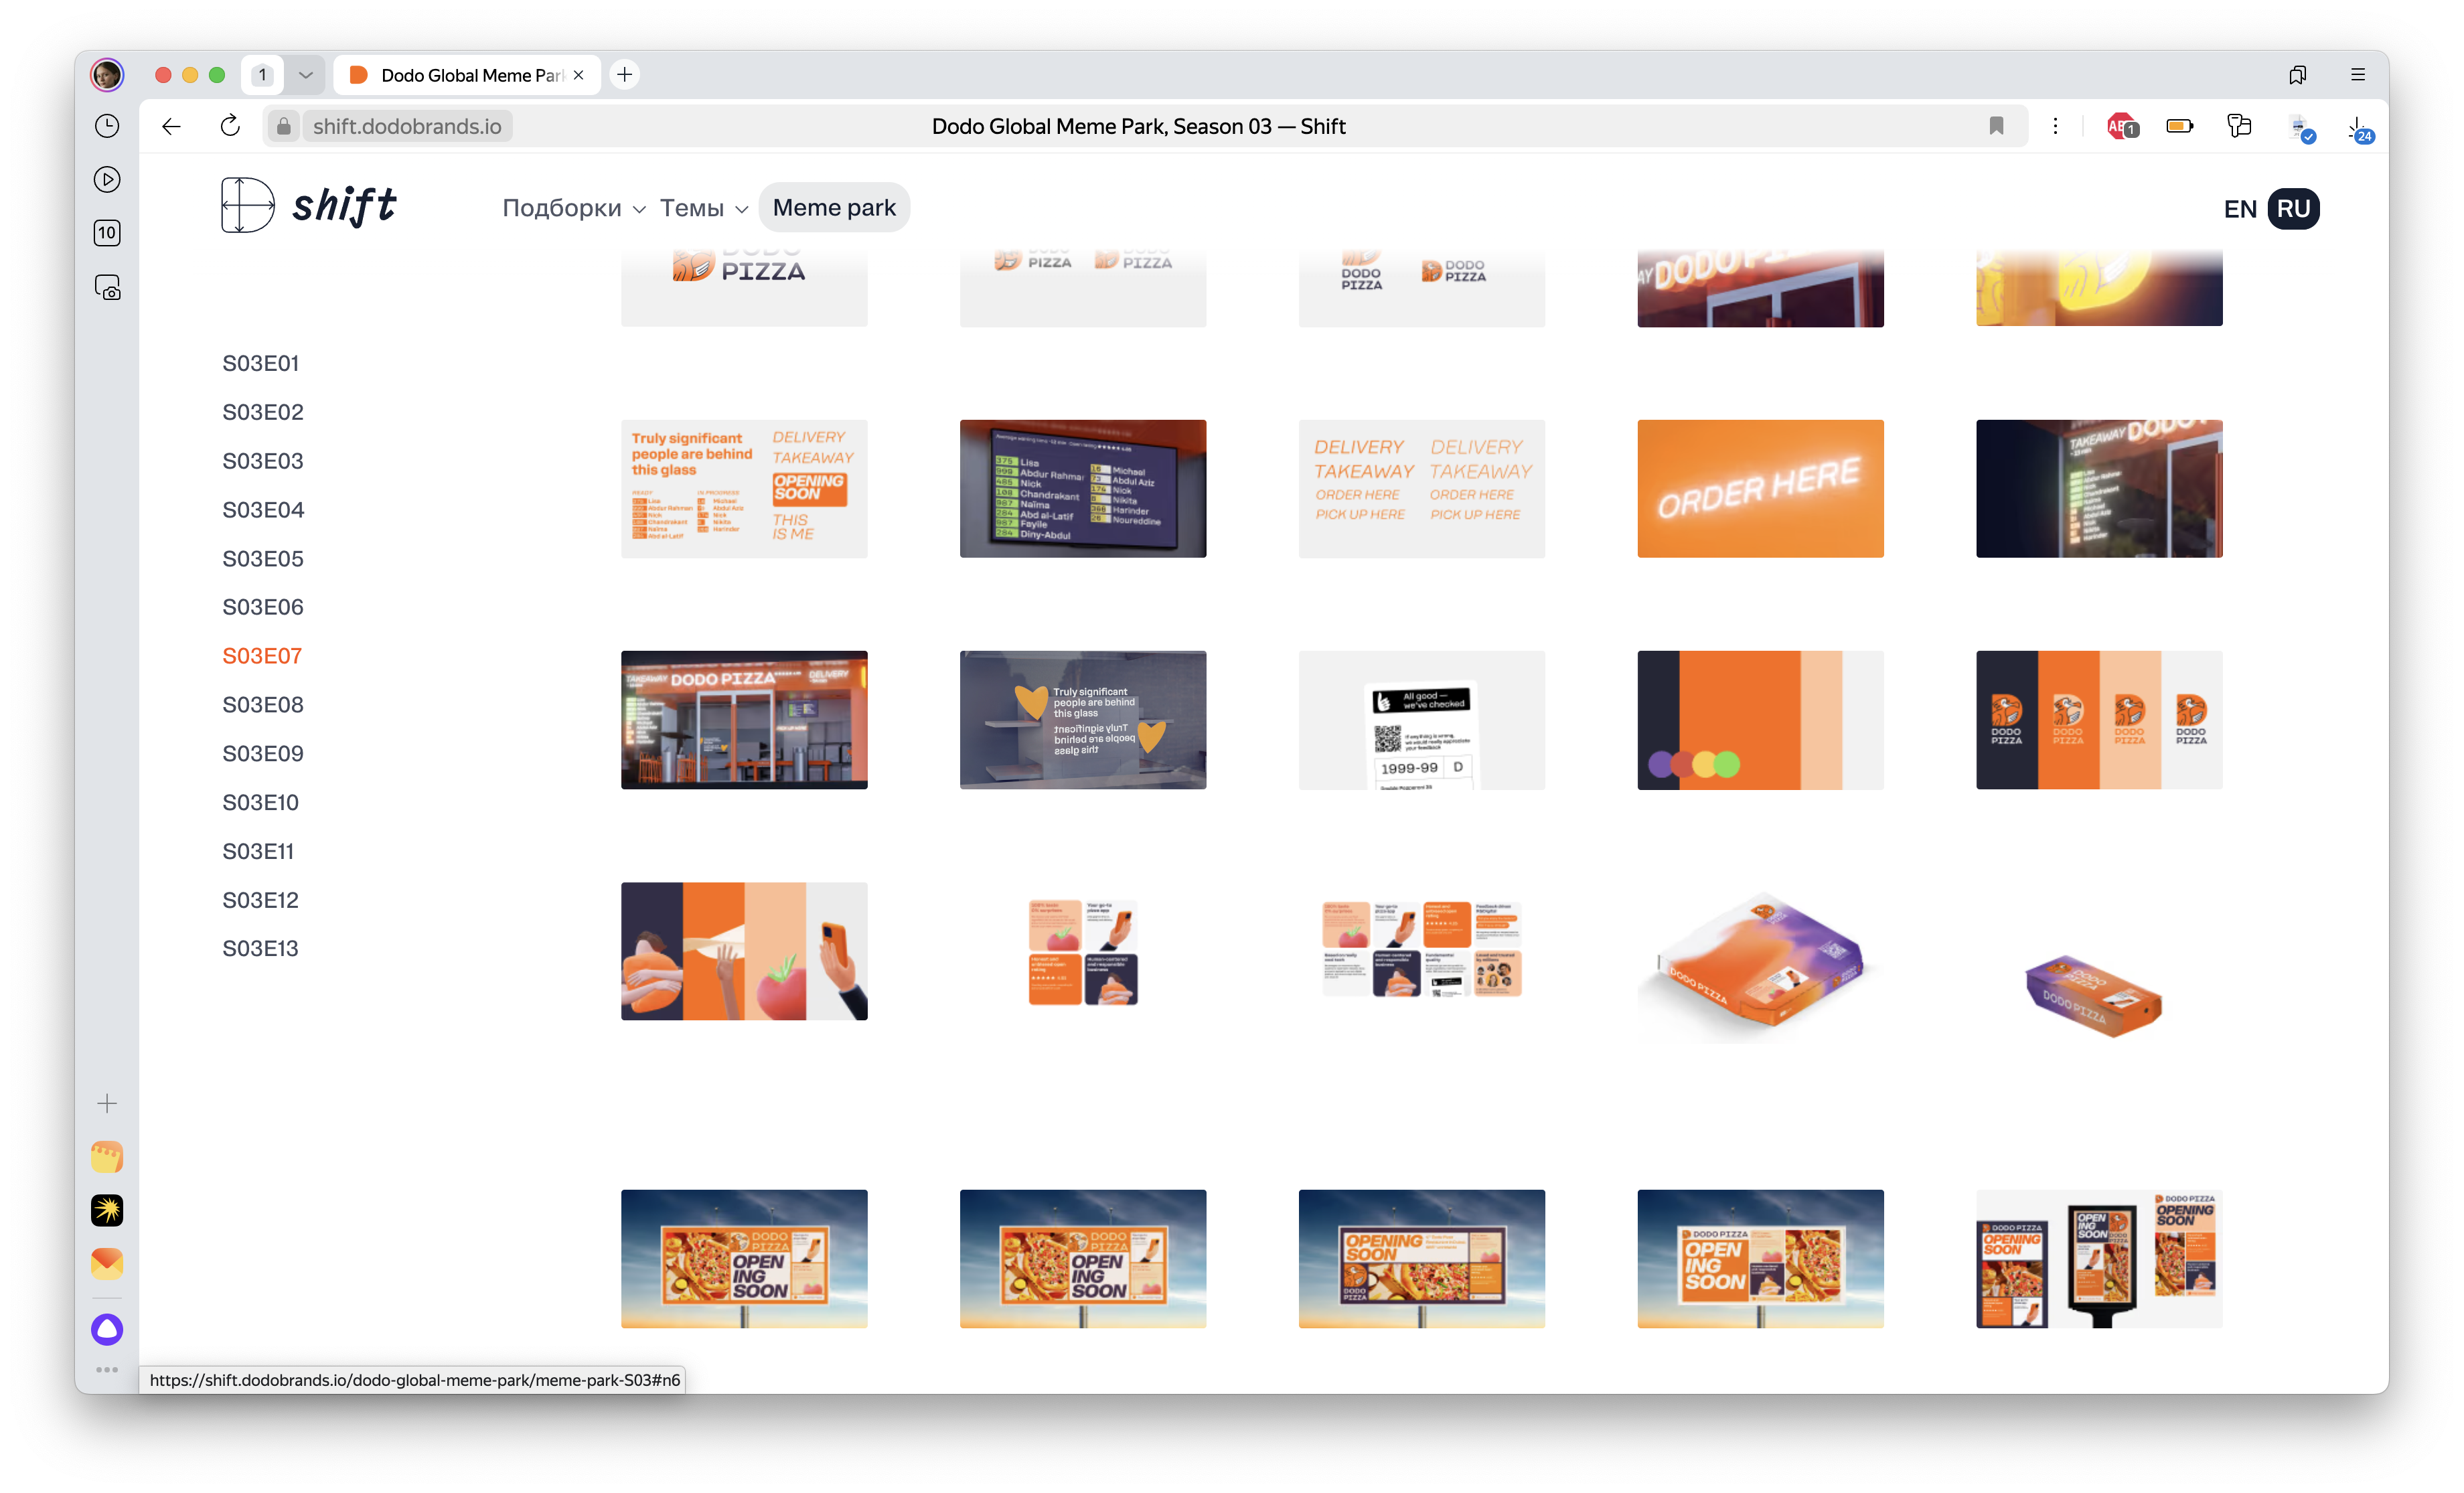Click the downloads icon with badge 24

2358,128
